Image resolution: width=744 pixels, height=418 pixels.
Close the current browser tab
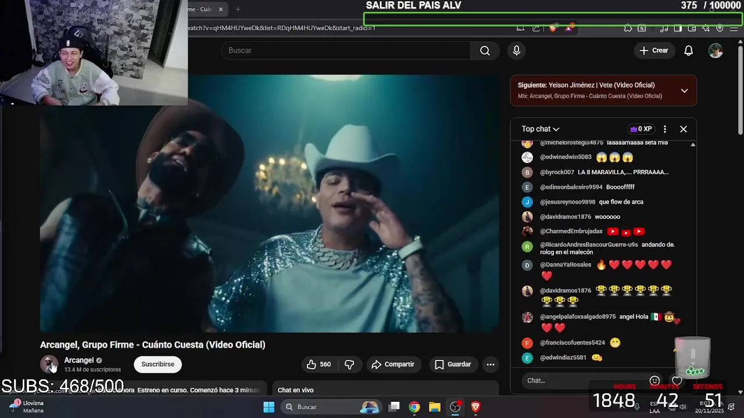coord(221,9)
